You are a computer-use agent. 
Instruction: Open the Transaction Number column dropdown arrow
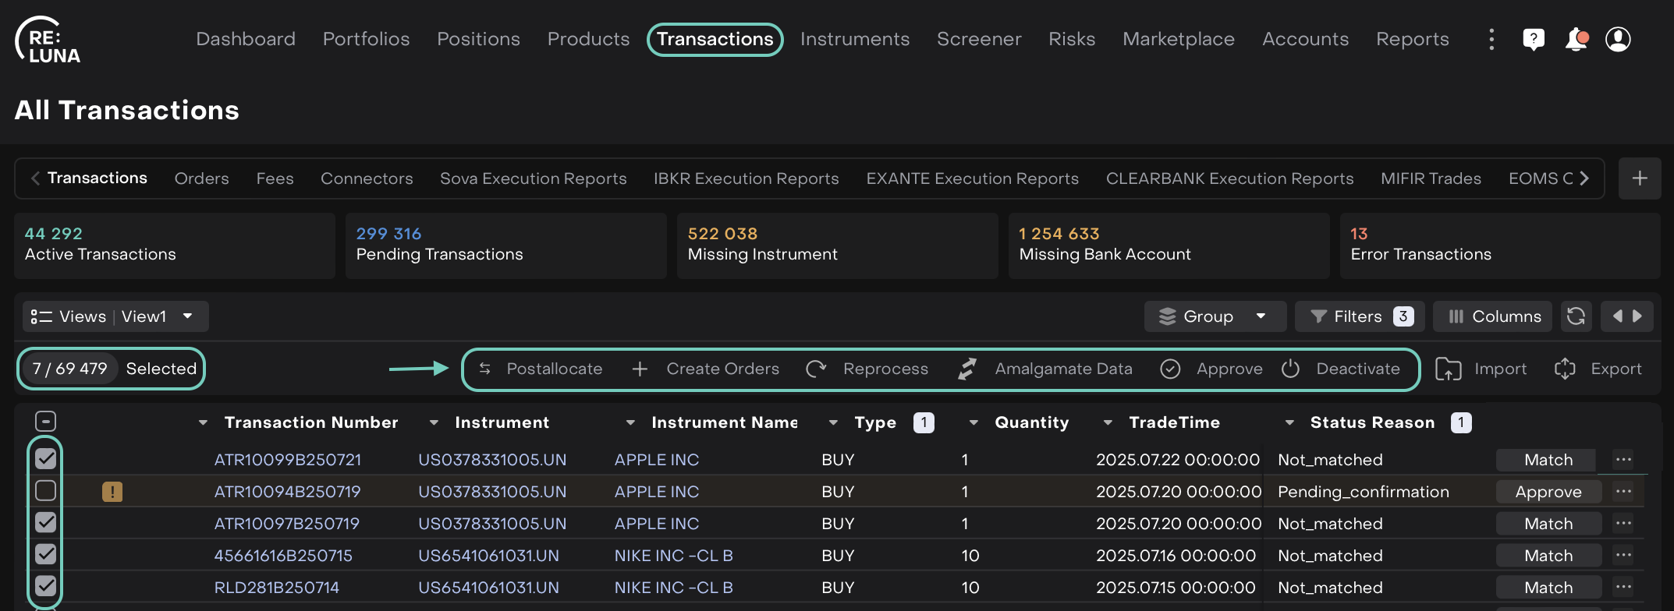point(203,422)
